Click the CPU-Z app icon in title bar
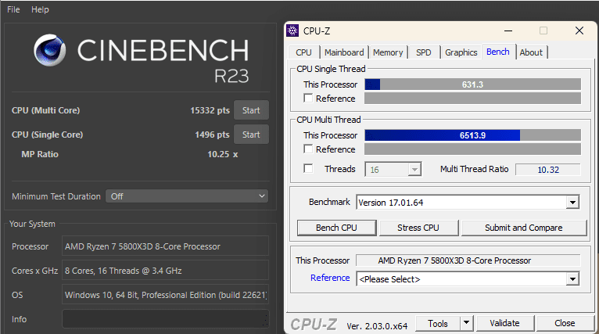This screenshot has width=599, height=334. click(x=292, y=31)
